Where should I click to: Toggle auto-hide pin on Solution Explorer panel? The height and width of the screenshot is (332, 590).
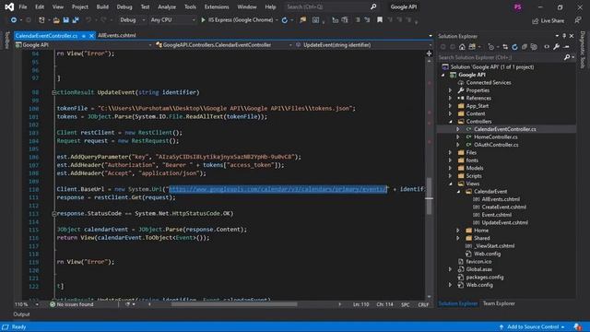point(564,36)
